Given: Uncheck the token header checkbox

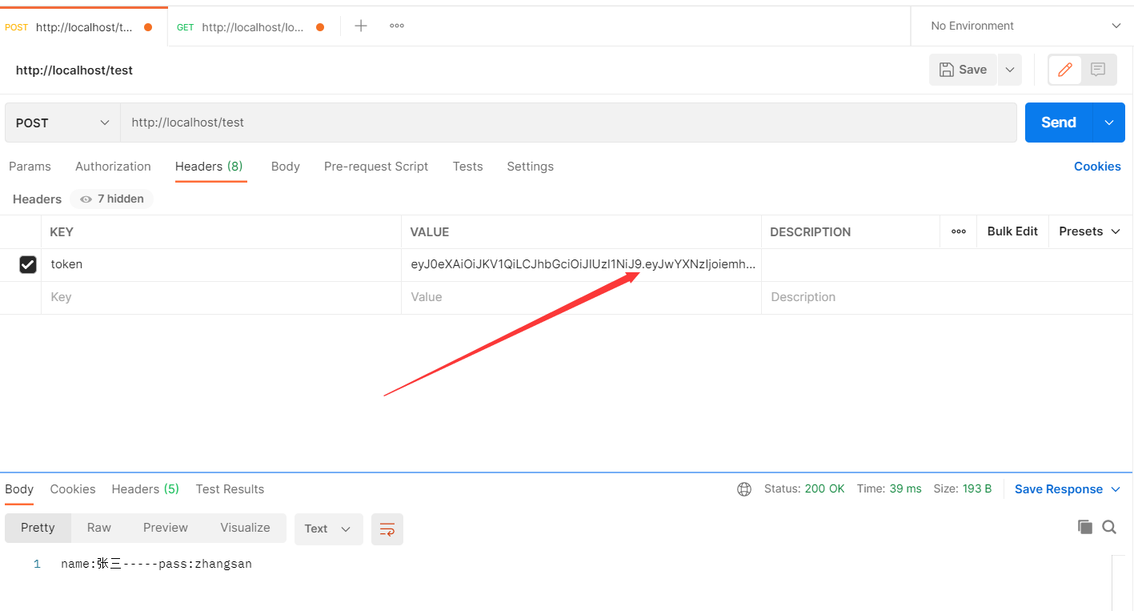Looking at the screenshot, I should [28, 264].
